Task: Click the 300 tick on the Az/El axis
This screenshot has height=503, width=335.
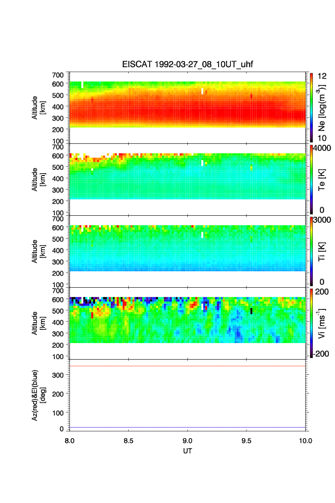Action: coord(58,375)
